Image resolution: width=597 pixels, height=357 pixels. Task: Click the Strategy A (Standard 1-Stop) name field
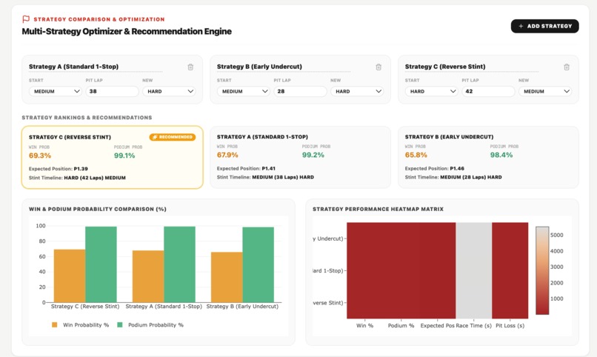(x=96, y=67)
